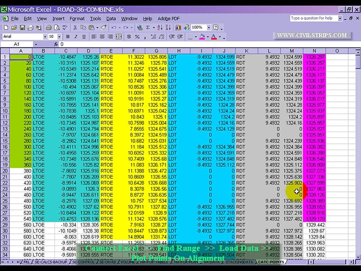
Task: Expand the Arial font name dropdown
Action: point(45,37)
